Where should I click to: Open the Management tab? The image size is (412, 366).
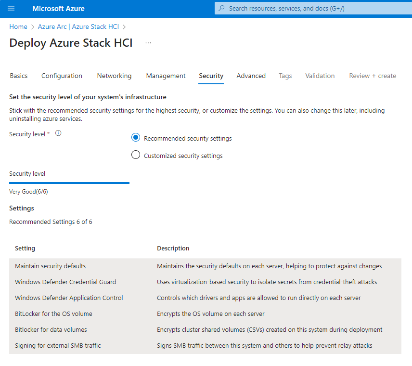[x=166, y=76]
